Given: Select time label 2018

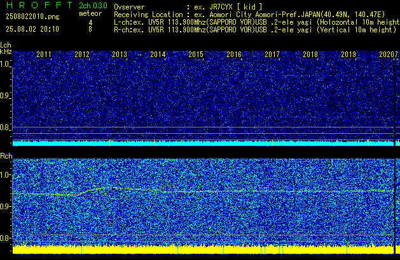Looking at the screenshot, I should (310, 55).
